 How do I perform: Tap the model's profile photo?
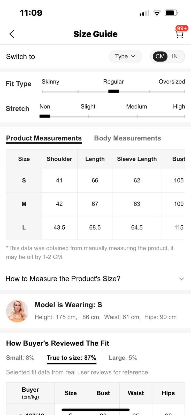pyautogui.click(x=17, y=311)
